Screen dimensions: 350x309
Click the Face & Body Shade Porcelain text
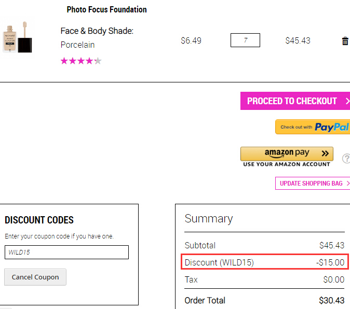point(97,38)
